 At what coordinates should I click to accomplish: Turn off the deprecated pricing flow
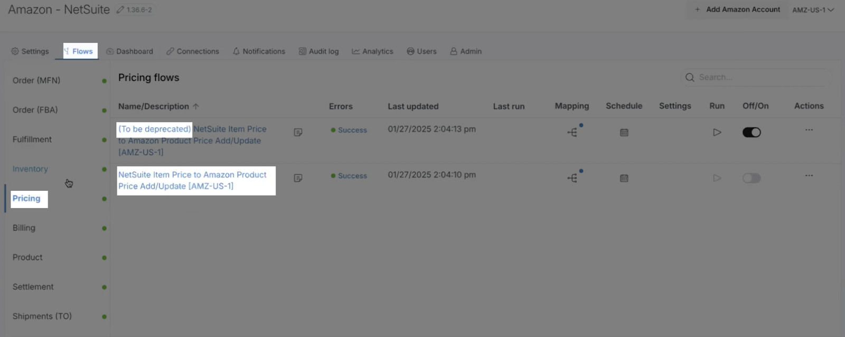[752, 132]
